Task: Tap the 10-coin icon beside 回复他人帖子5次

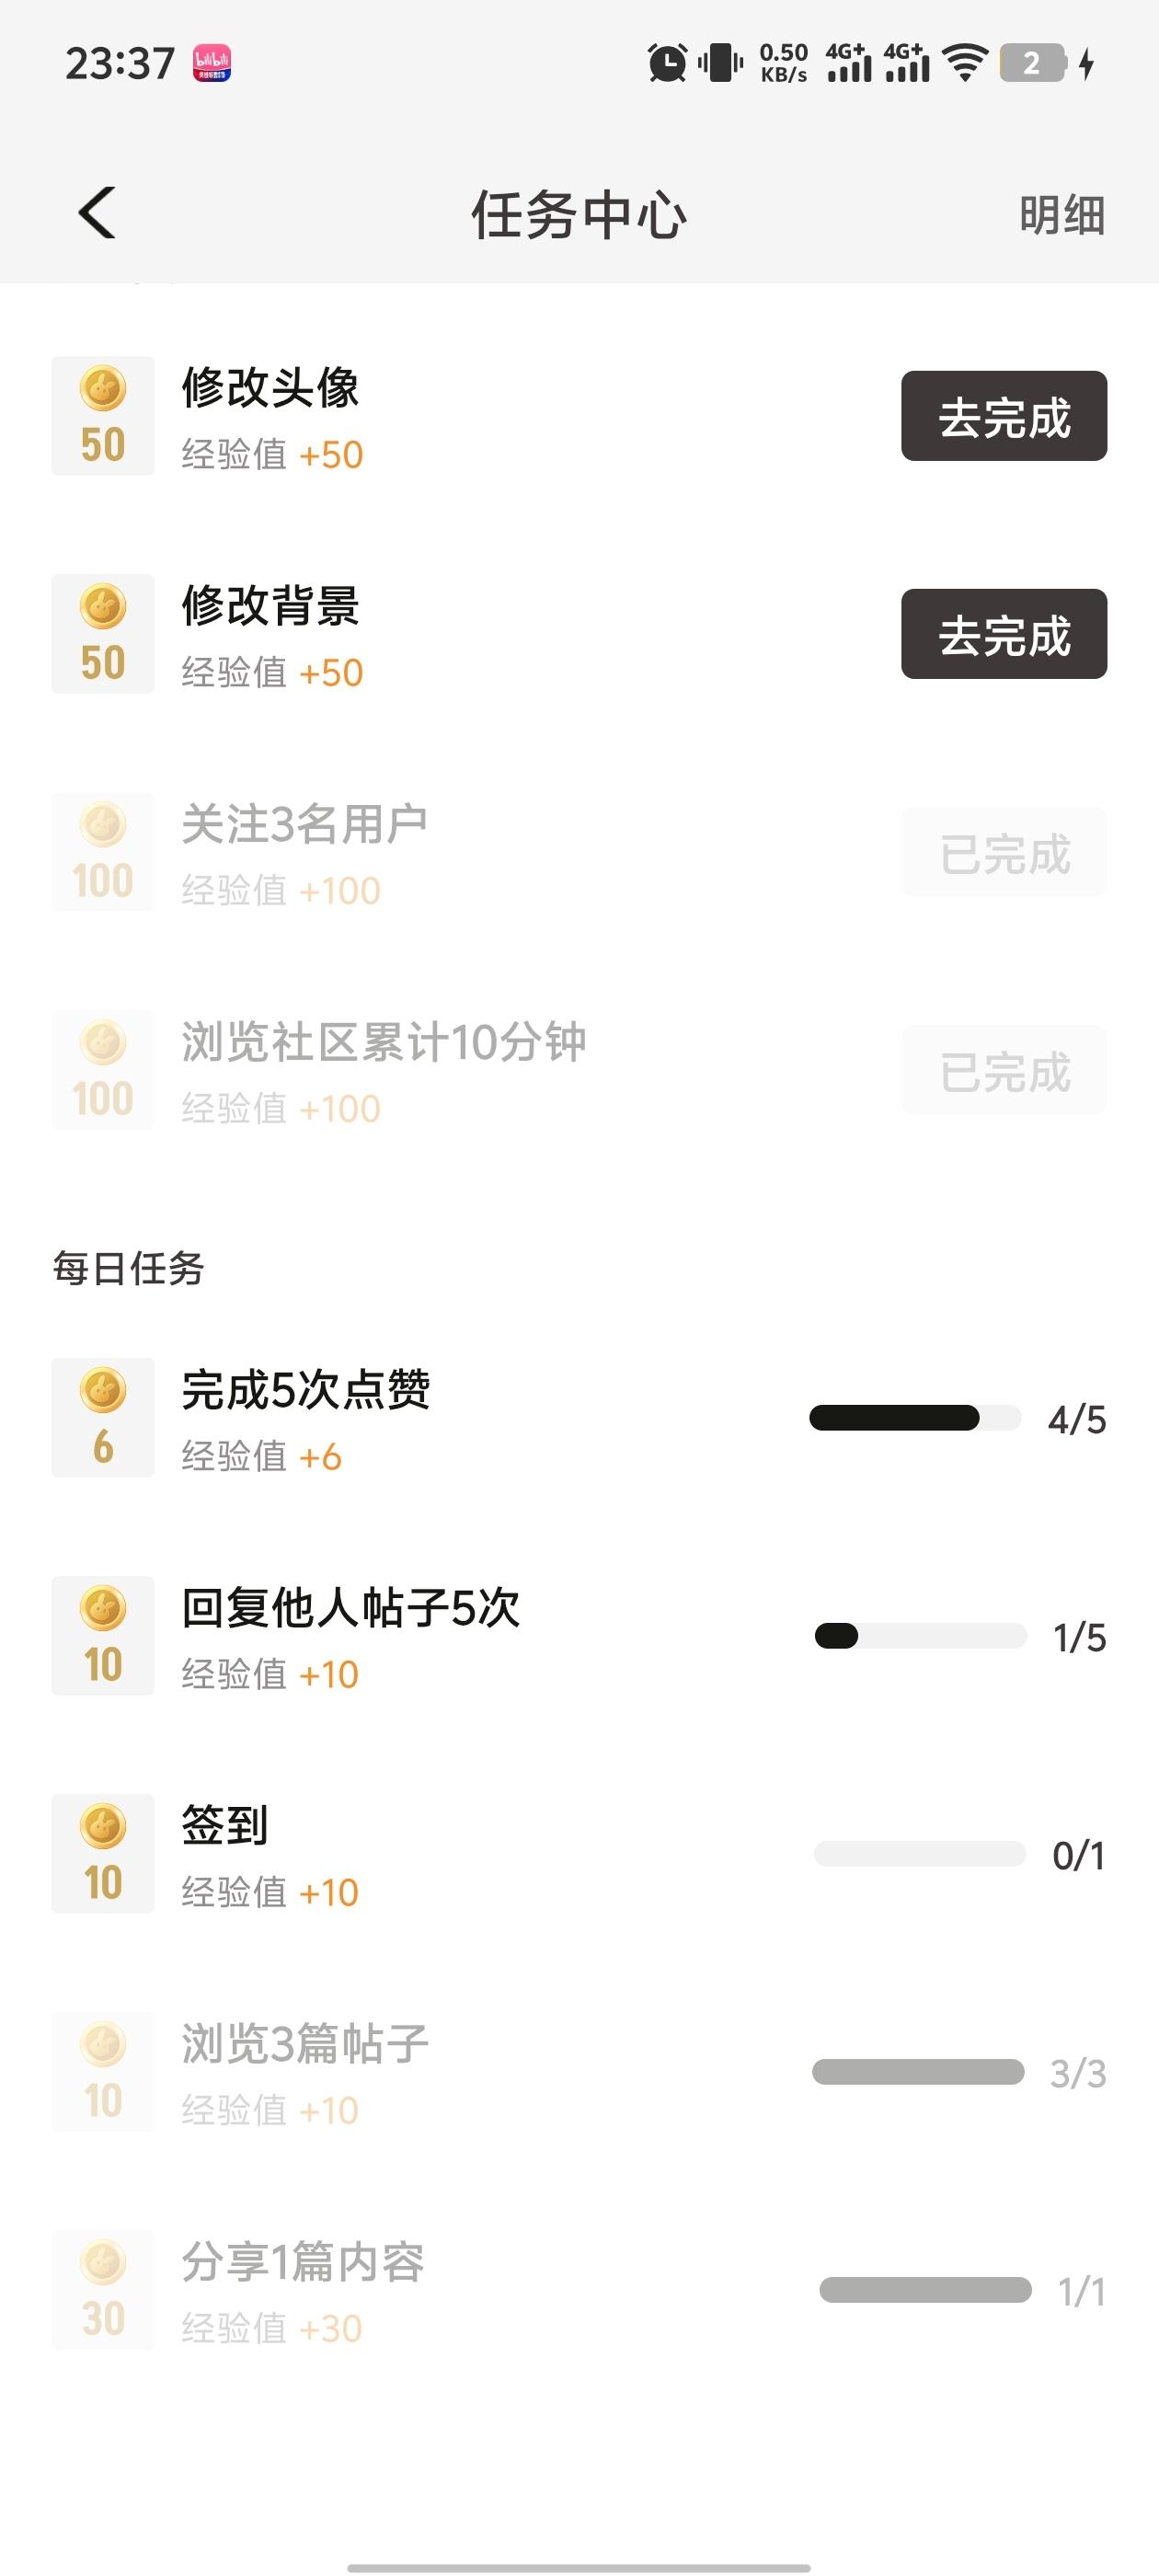Action: [103, 1635]
